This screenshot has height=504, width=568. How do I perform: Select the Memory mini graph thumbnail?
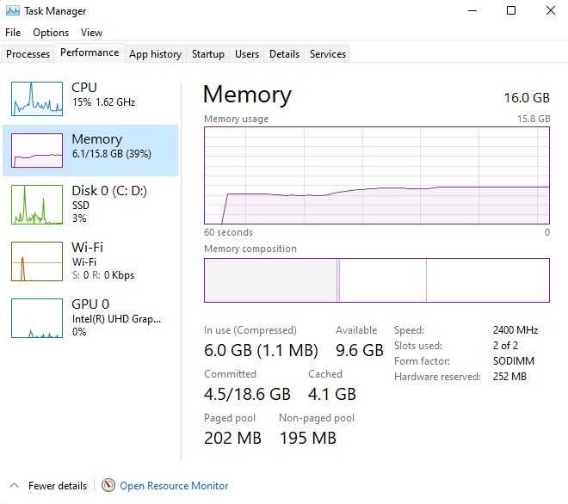(x=37, y=150)
